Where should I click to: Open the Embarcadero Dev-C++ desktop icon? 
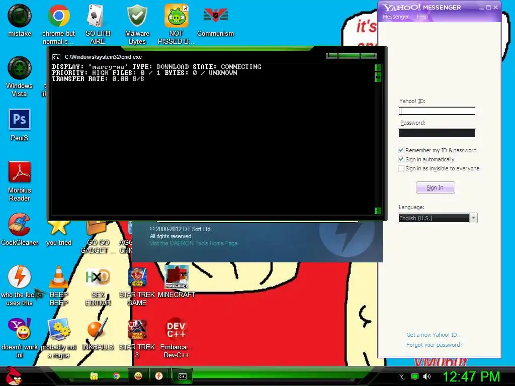coord(176,330)
